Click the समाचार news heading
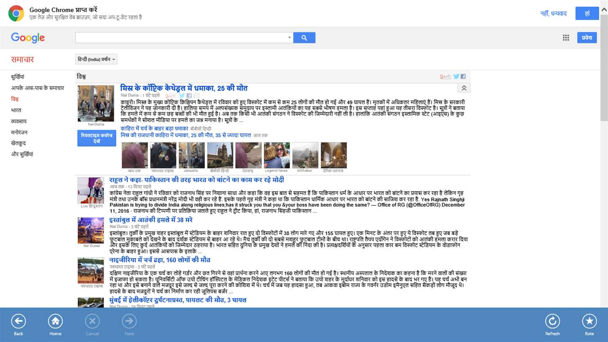 point(22,60)
